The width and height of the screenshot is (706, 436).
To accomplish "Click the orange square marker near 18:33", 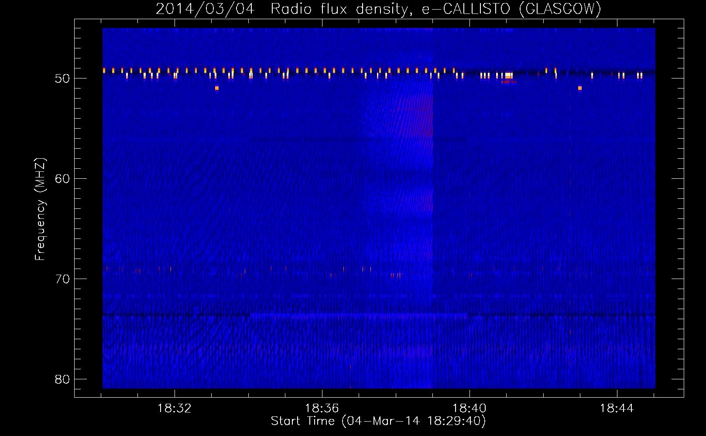I will click(x=217, y=88).
